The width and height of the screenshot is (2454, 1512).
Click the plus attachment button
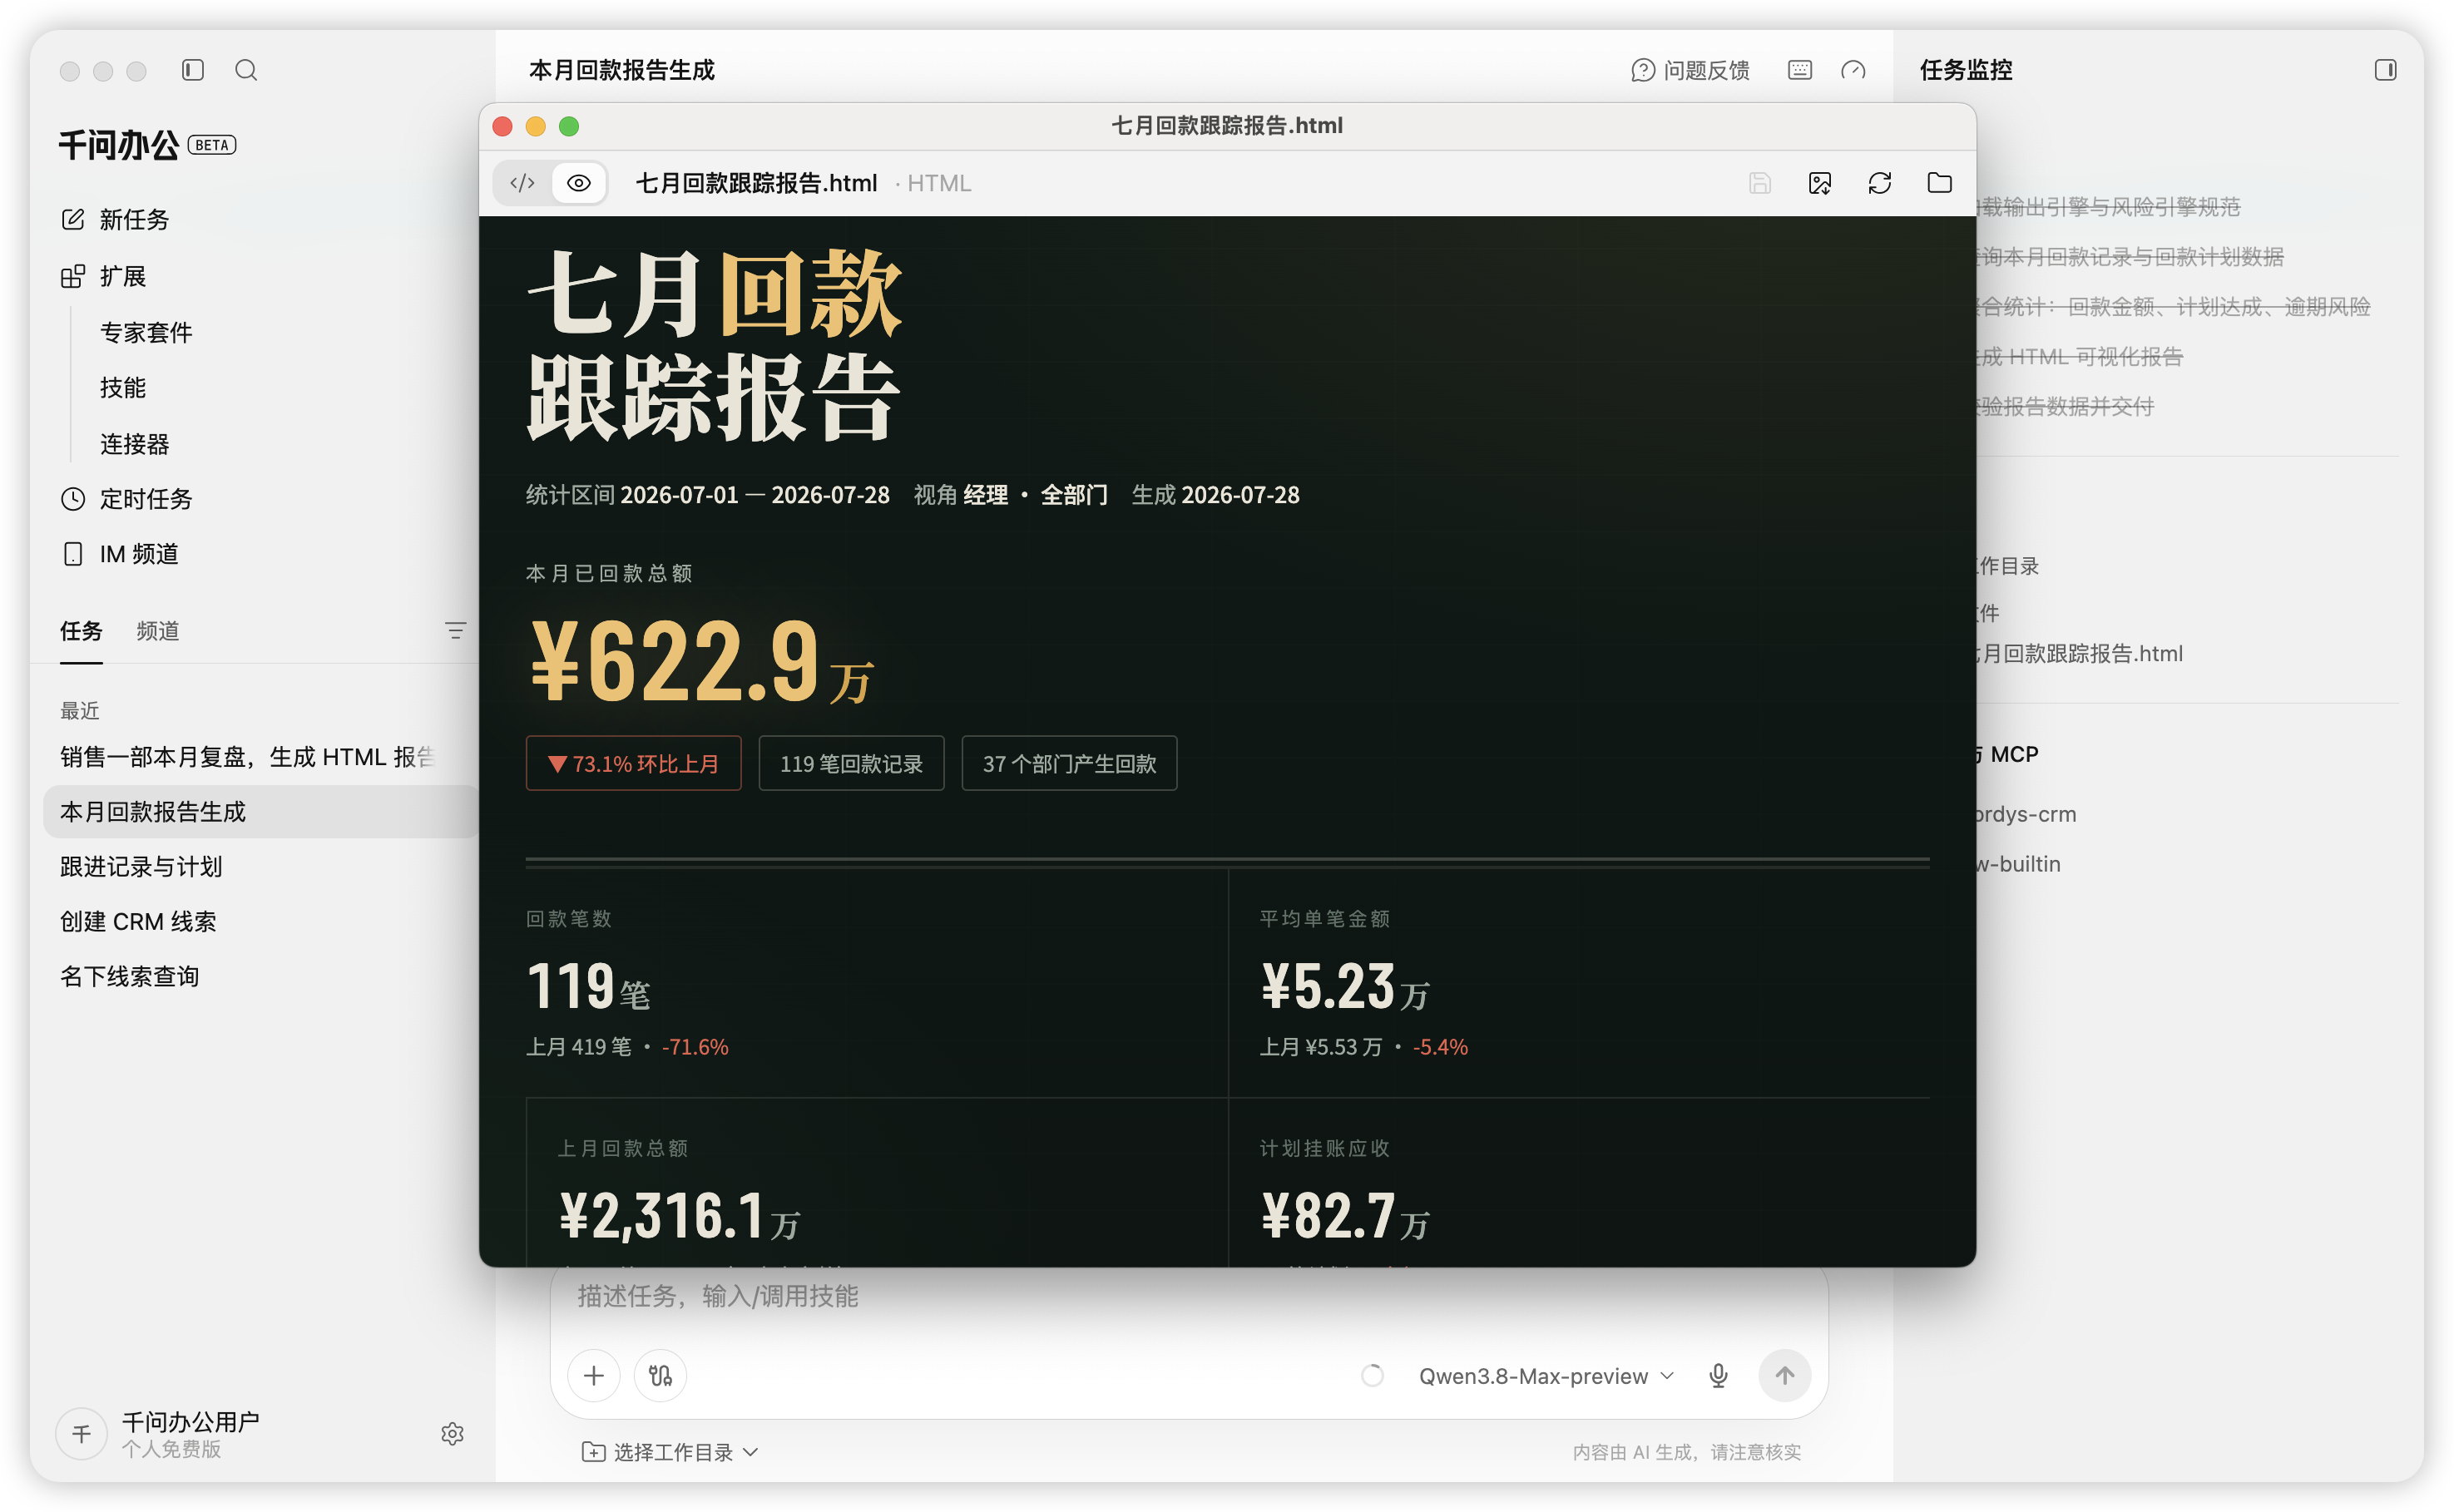click(594, 1376)
